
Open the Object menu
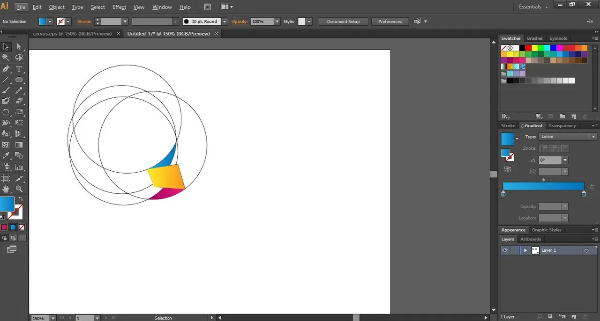pos(57,7)
